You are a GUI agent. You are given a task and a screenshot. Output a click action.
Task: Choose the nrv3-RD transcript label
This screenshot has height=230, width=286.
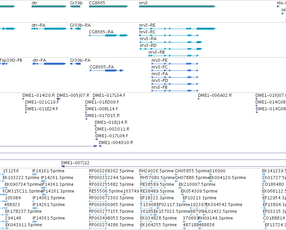click(x=148, y=46)
